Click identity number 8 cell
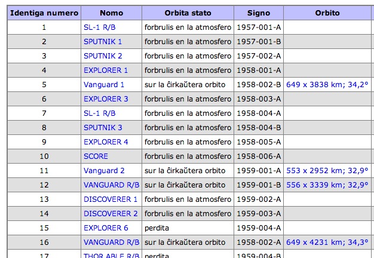Image resolution: width=374 pixels, height=258 pixels. point(44,128)
